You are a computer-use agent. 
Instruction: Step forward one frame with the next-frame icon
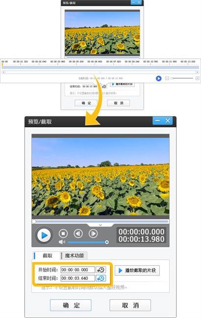[x=93, y=233]
